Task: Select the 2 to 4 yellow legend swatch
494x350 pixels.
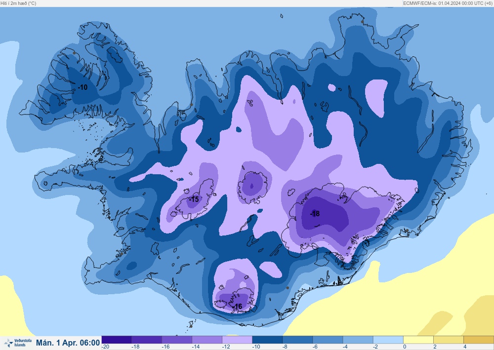Action: click(x=449, y=340)
